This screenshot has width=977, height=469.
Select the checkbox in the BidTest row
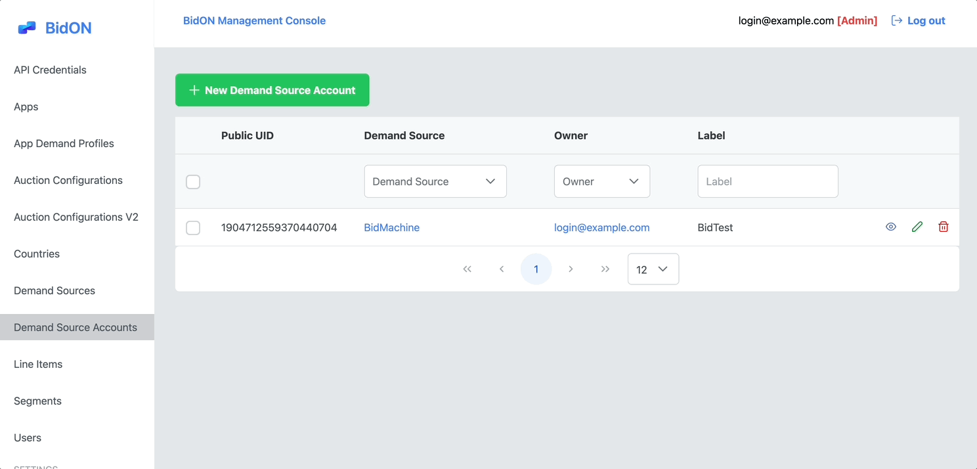(193, 227)
